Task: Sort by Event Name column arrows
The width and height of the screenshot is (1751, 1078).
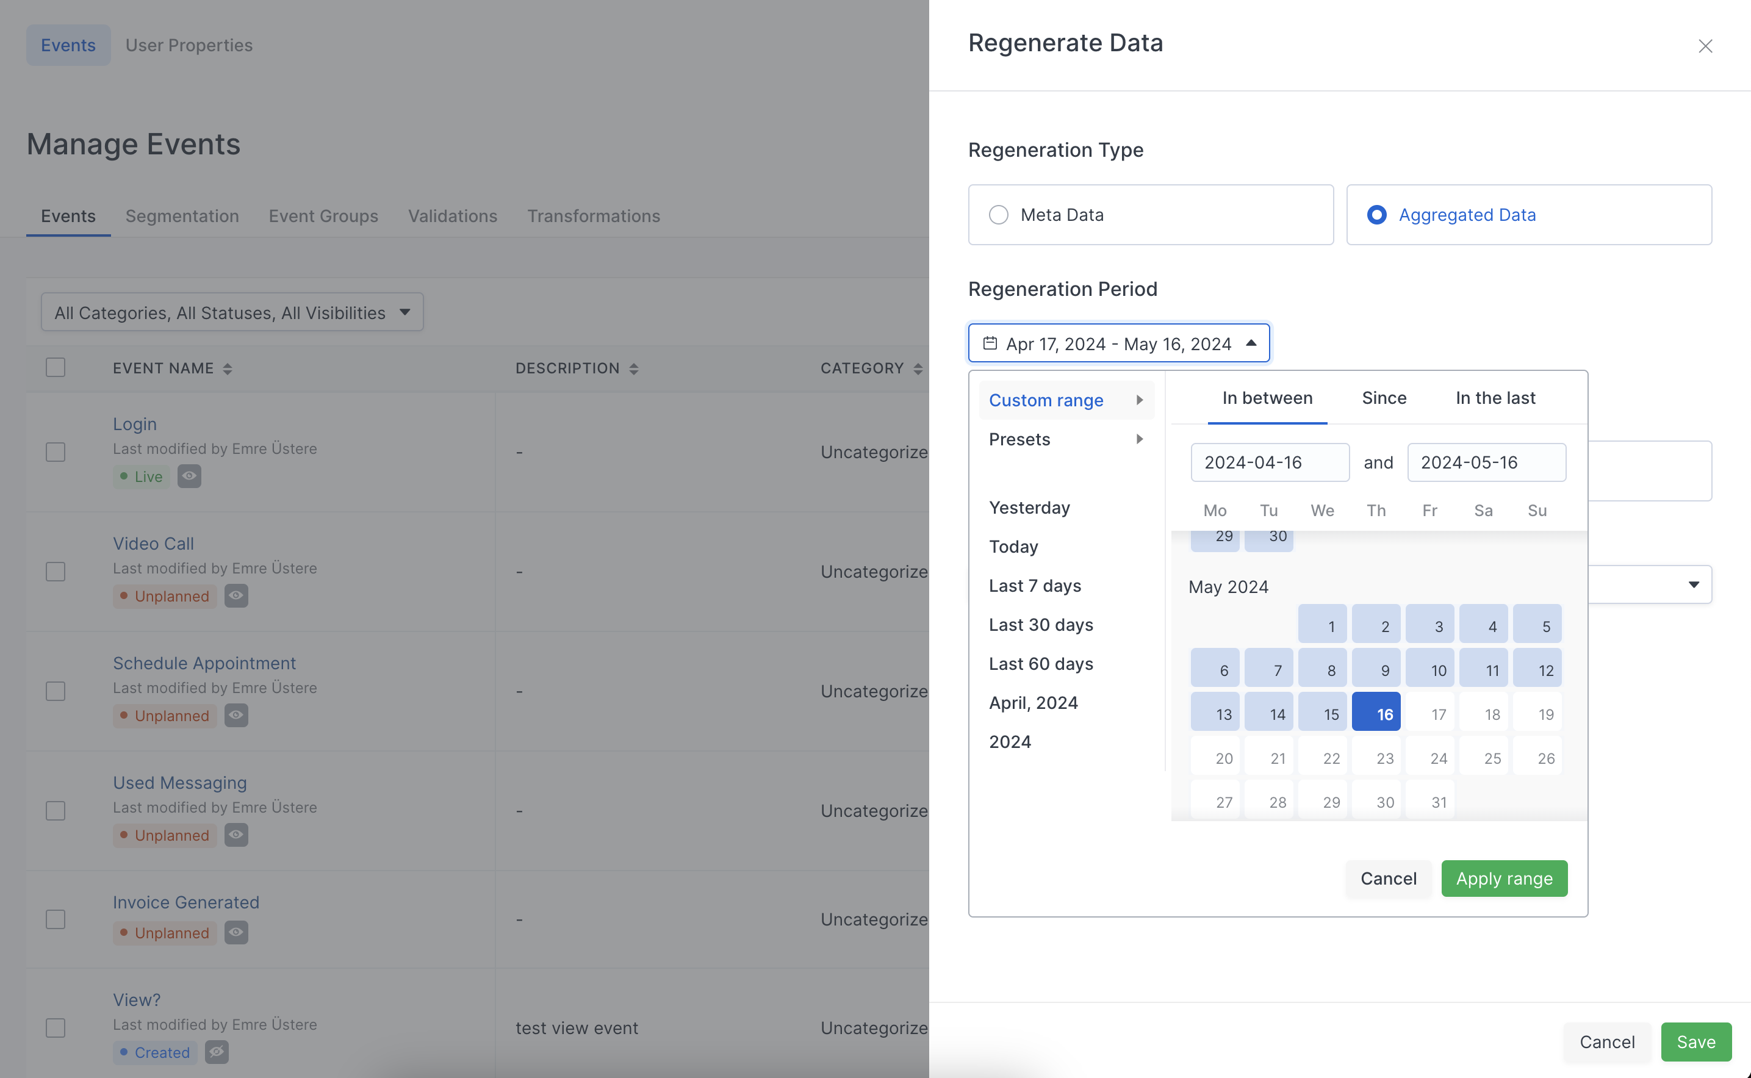Action: pyautogui.click(x=228, y=368)
